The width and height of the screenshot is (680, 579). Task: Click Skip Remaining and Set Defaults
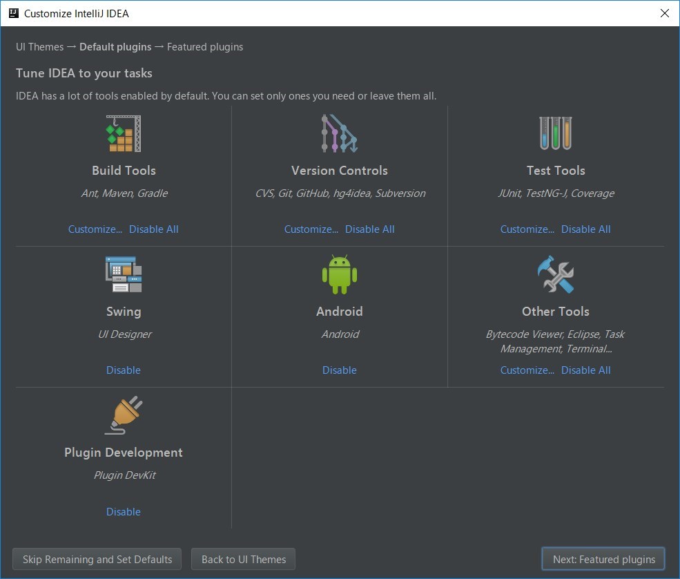(97, 559)
